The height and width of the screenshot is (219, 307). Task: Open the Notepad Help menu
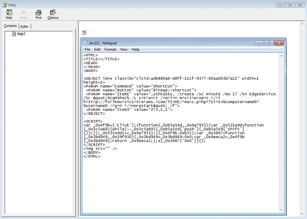click(135, 50)
